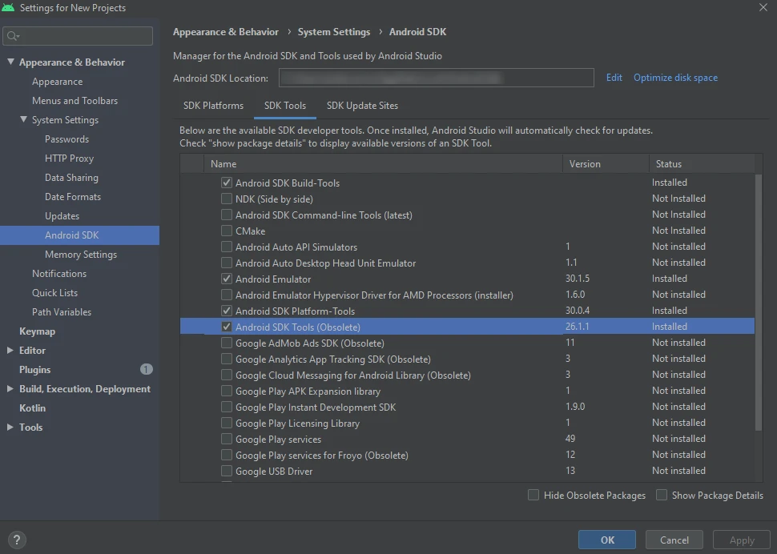Switch to the SDK Platforms tab
The width and height of the screenshot is (777, 554).
click(213, 106)
